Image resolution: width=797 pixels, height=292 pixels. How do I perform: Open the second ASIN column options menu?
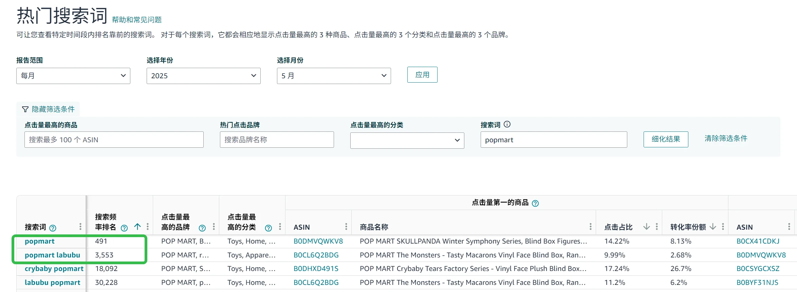pyautogui.click(x=789, y=227)
